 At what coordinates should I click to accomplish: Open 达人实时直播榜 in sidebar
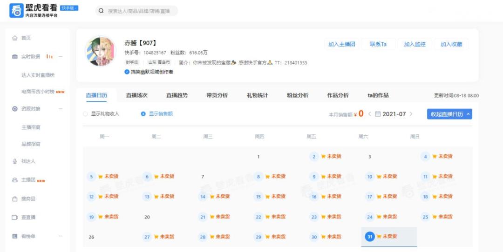point(38,75)
